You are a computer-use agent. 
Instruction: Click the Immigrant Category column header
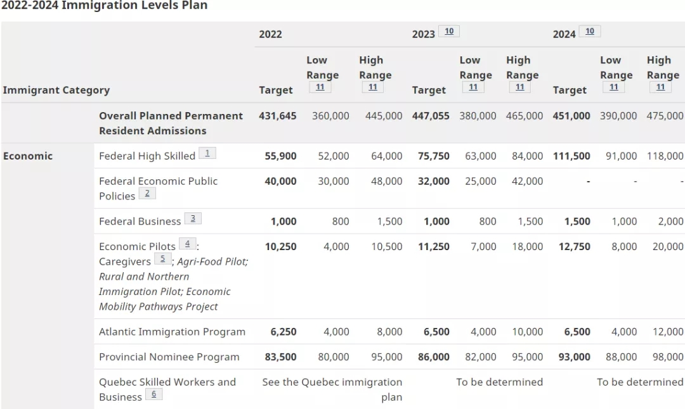point(56,90)
